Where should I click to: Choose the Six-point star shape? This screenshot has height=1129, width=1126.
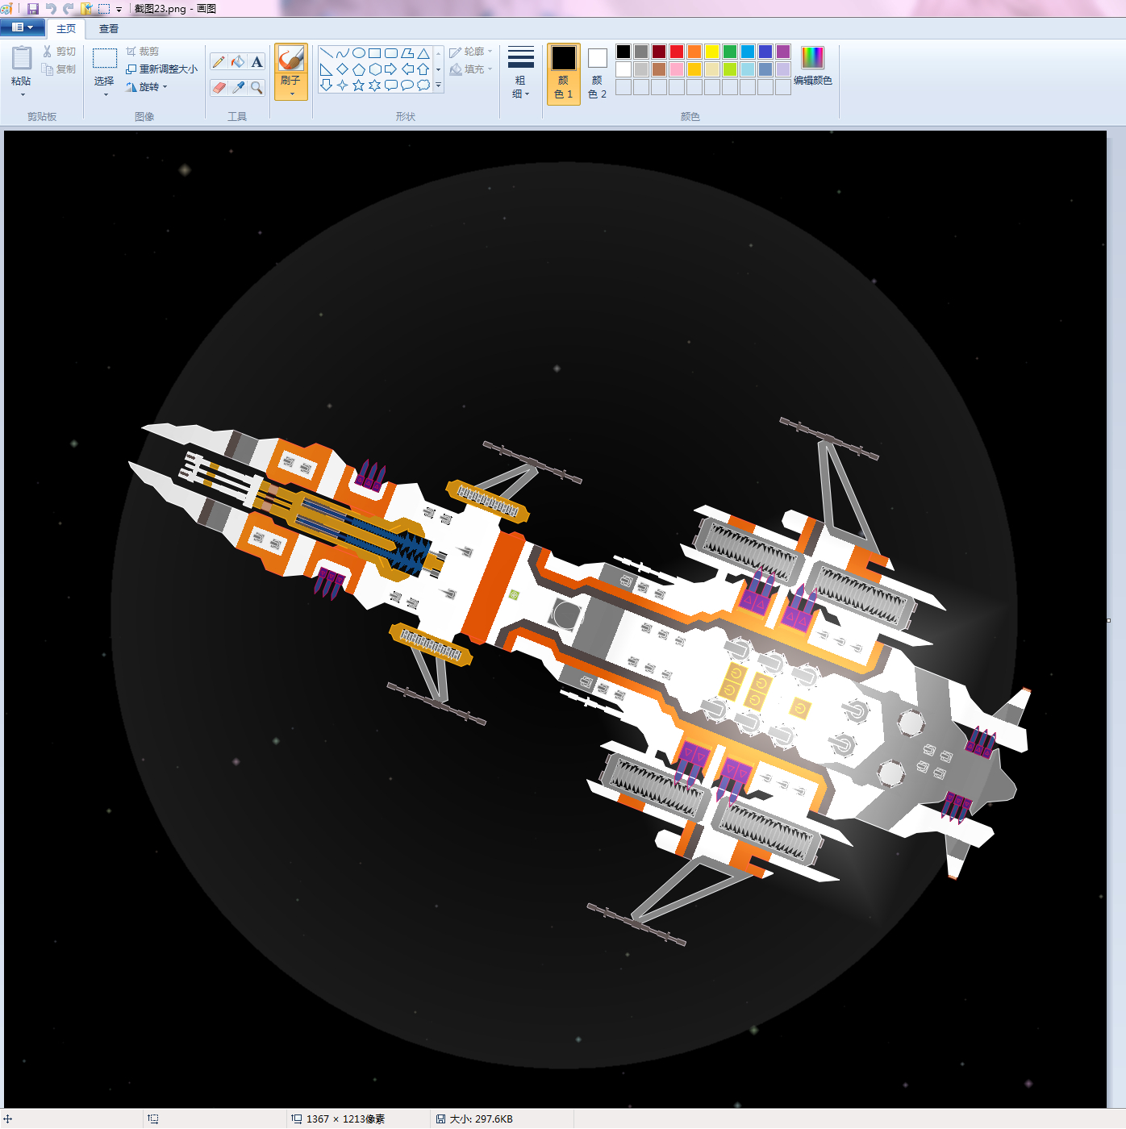click(x=375, y=85)
